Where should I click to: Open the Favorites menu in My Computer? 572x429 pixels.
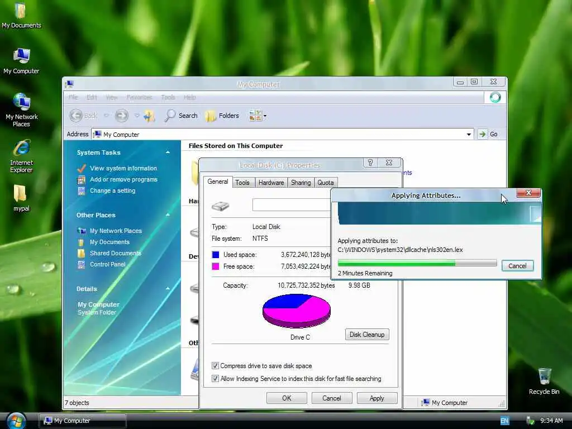139,97
